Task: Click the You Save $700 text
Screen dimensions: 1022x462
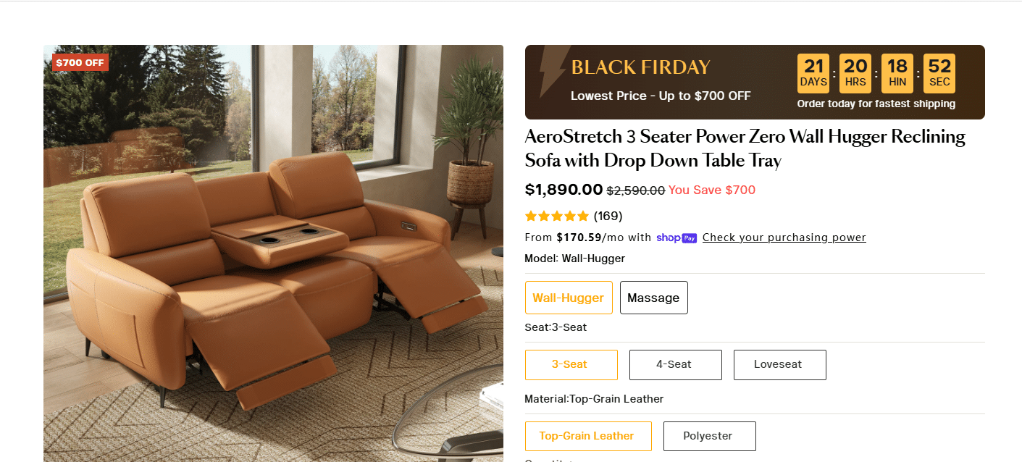Action: click(711, 190)
